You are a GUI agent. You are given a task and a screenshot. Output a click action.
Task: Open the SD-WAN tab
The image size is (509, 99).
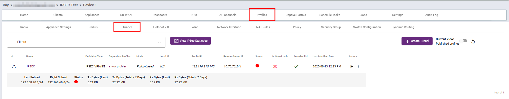click(126, 15)
